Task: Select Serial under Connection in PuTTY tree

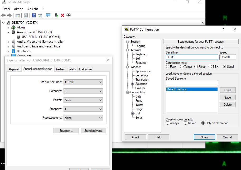Action: tap(139, 118)
